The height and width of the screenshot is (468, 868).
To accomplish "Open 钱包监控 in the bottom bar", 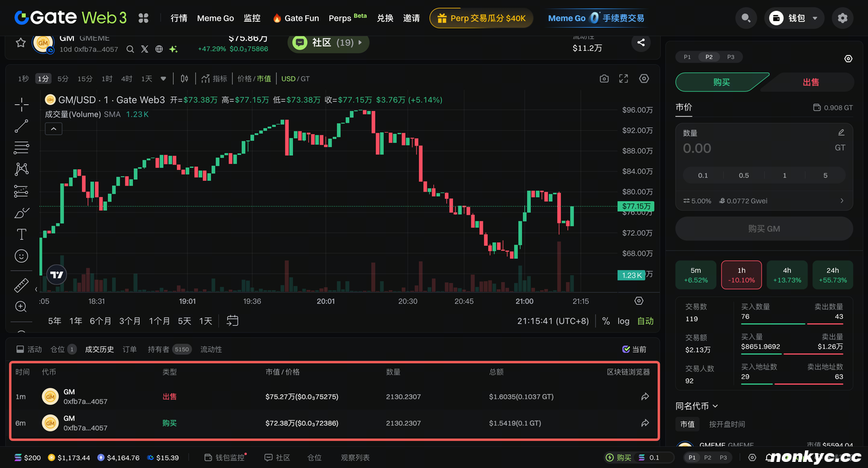I will (x=224, y=458).
